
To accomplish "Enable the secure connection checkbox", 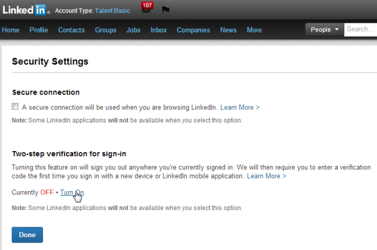I will (15, 106).
